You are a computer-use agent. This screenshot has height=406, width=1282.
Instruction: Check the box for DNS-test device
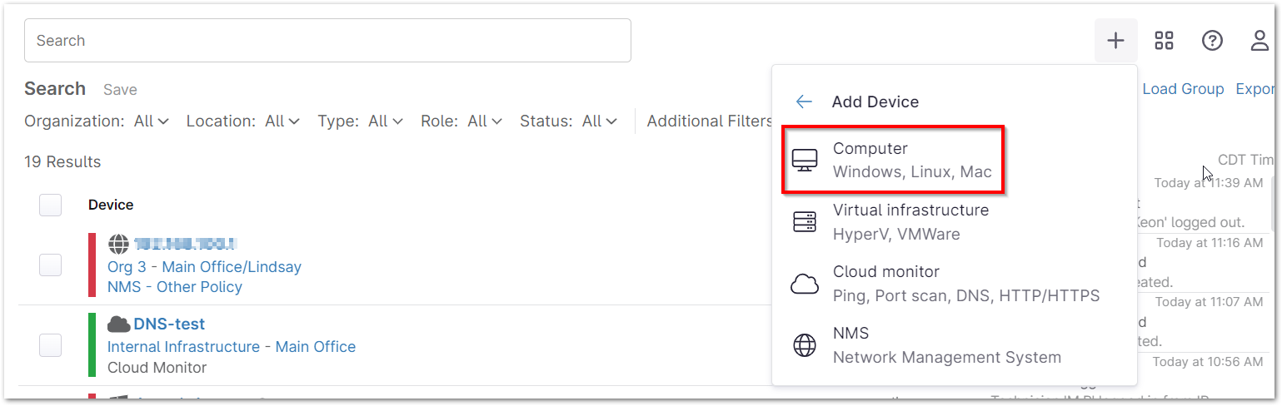point(51,345)
